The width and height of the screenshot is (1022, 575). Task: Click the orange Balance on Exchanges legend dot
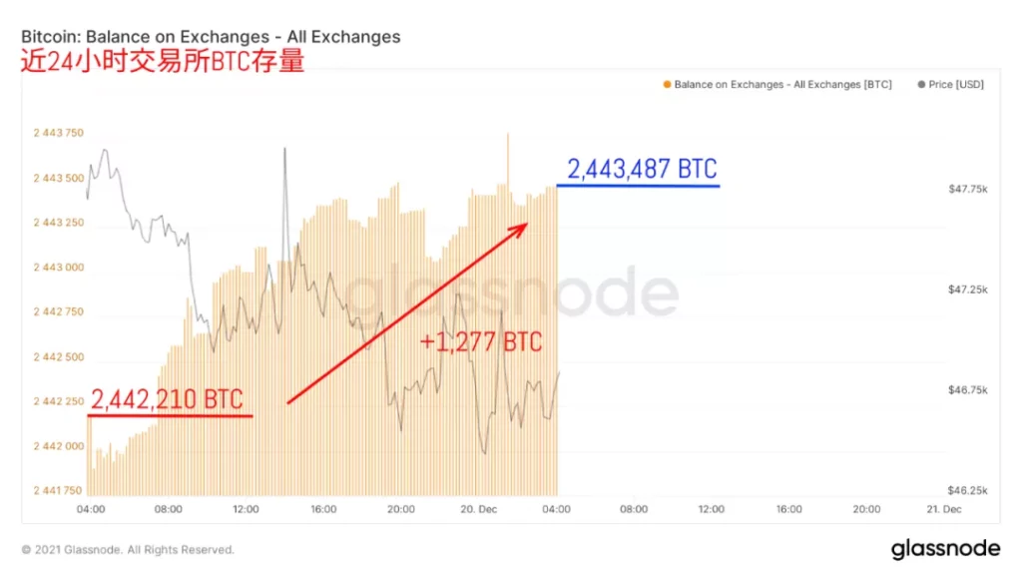667,85
